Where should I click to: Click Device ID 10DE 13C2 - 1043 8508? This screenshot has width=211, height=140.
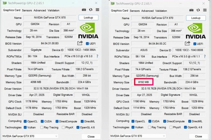[189, 50]
